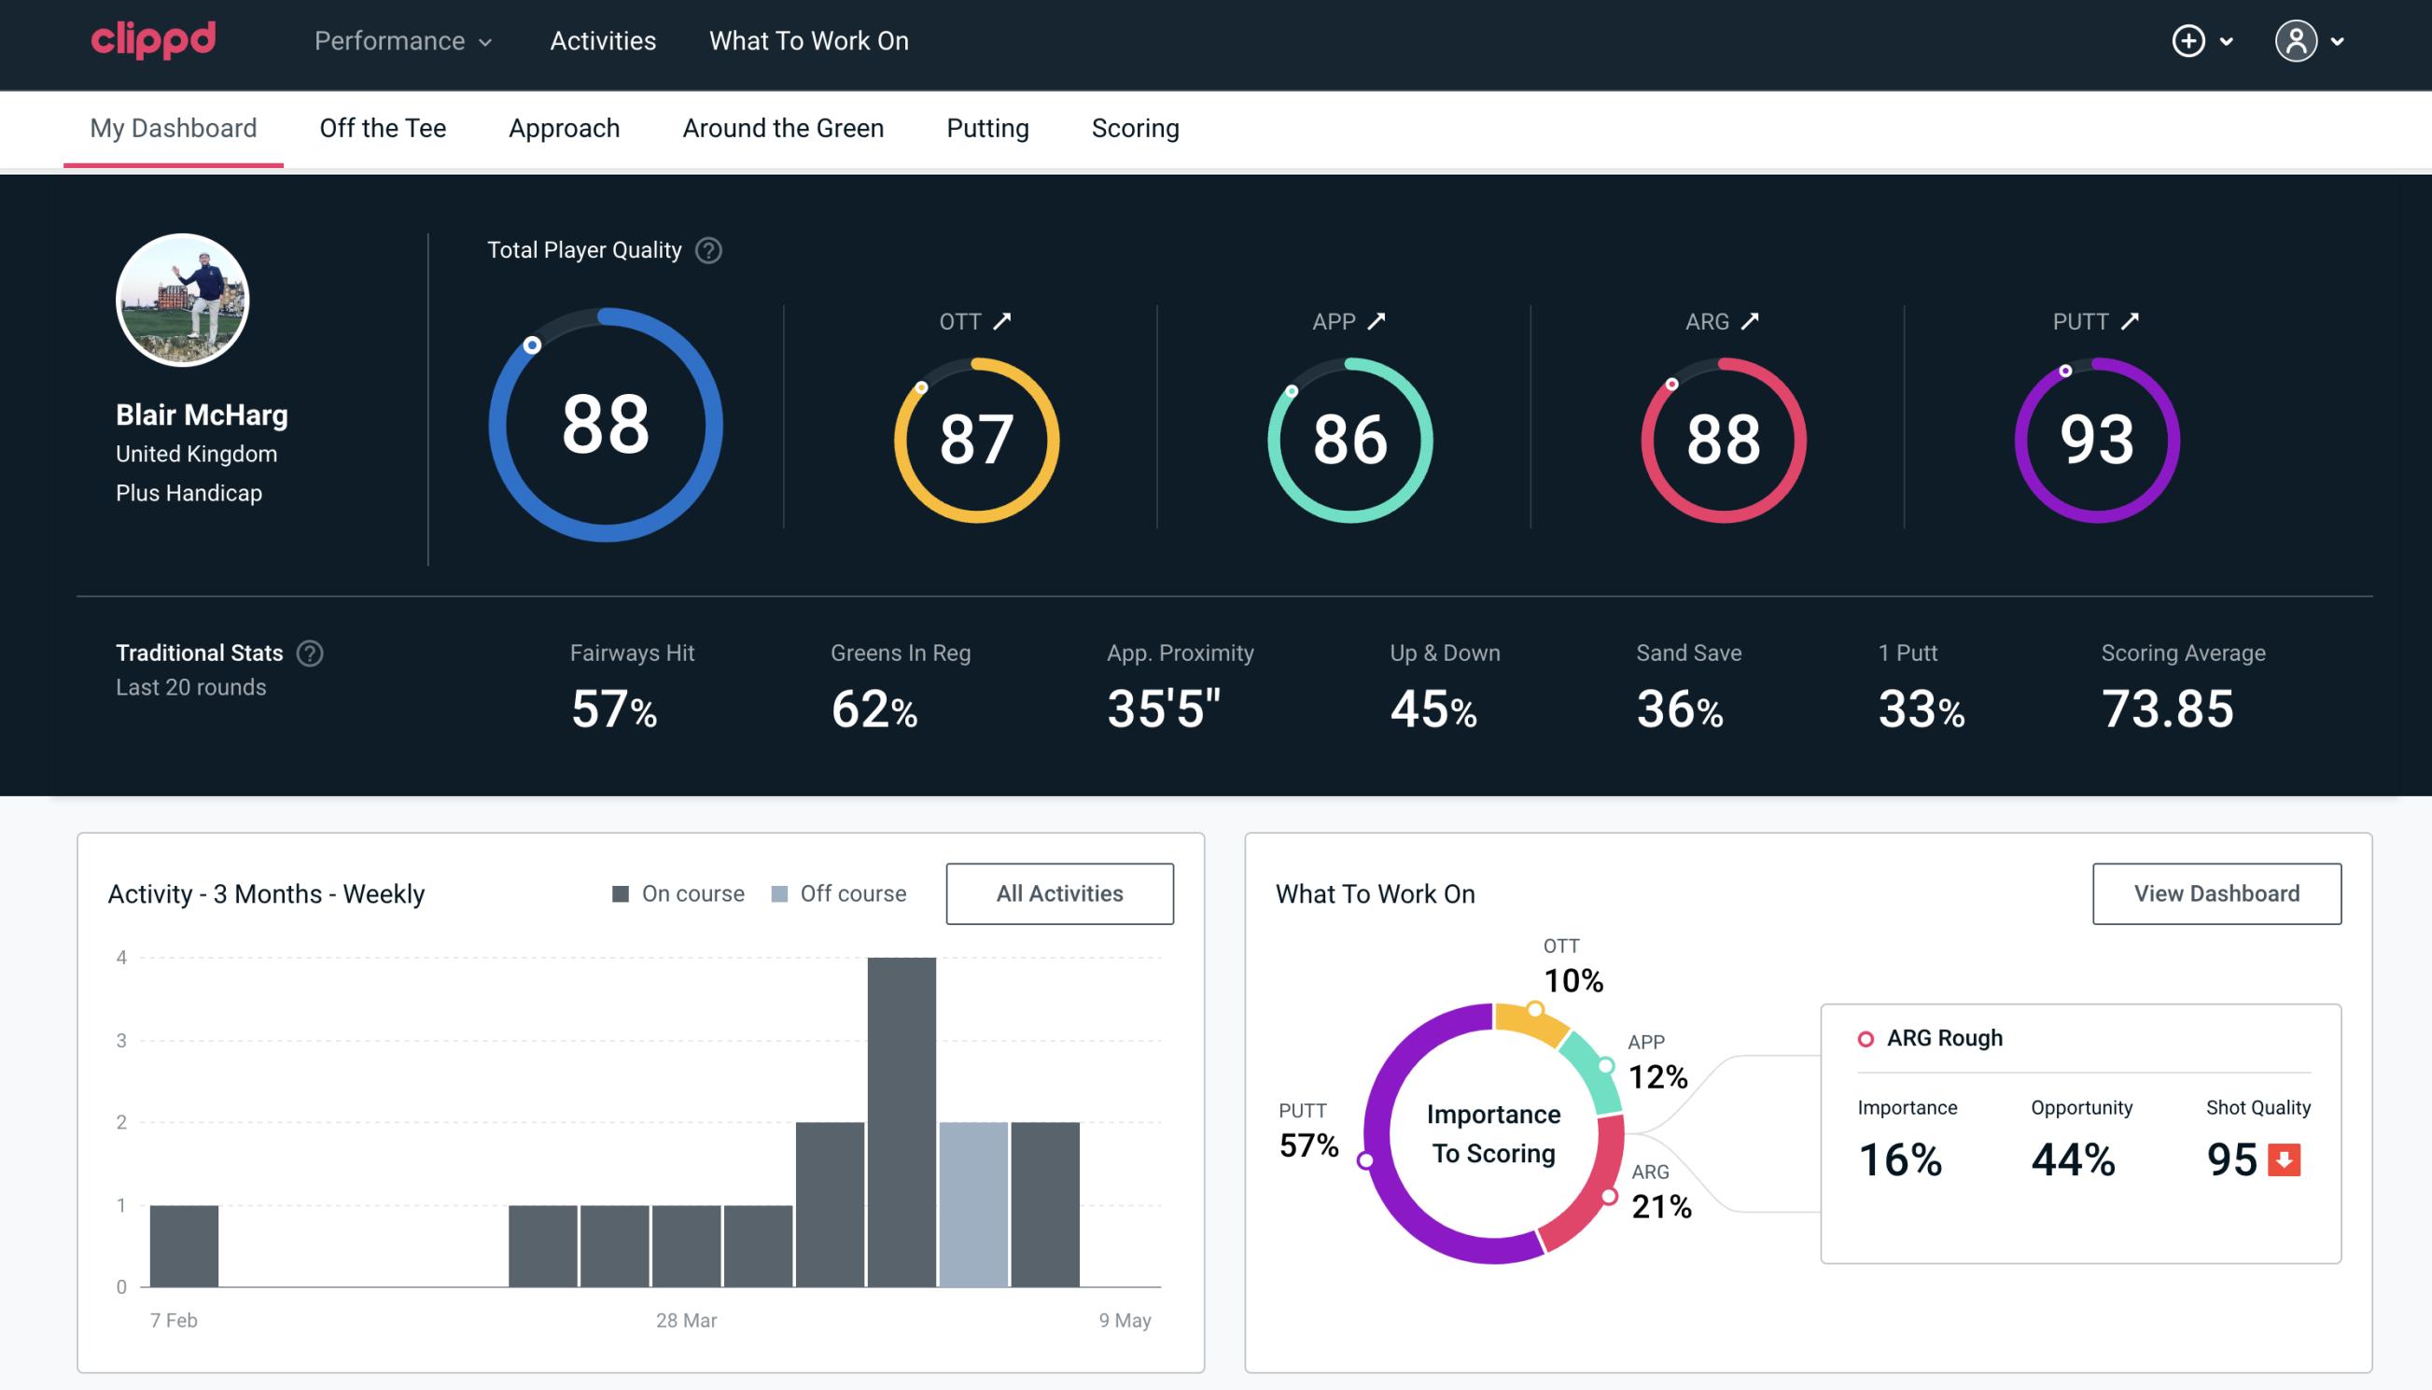The height and width of the screenshot is (1390, 2432).
Task: Select the ARG Rough importance indicator
Action: click(1903, 1156)
